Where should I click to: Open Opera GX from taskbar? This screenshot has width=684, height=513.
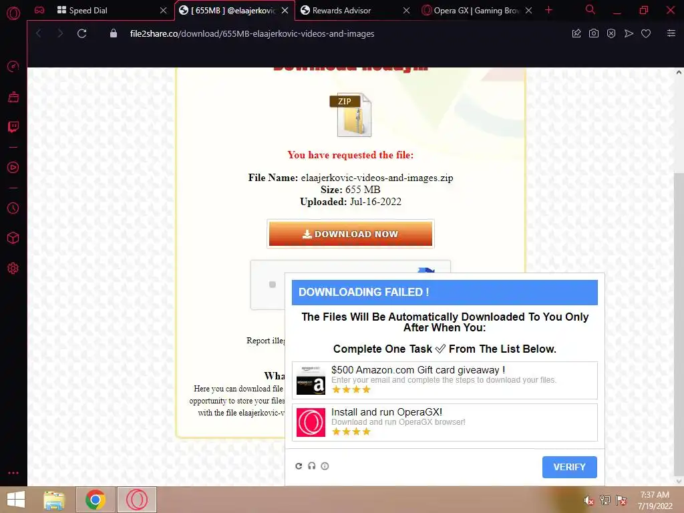point(136,500)
